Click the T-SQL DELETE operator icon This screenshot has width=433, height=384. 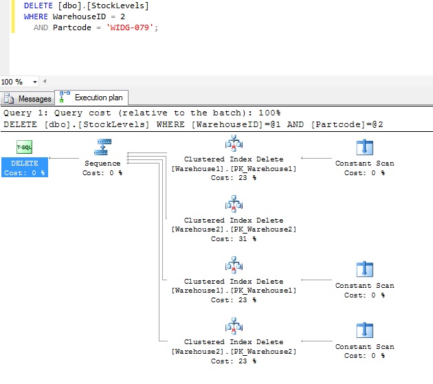[24, 146]
